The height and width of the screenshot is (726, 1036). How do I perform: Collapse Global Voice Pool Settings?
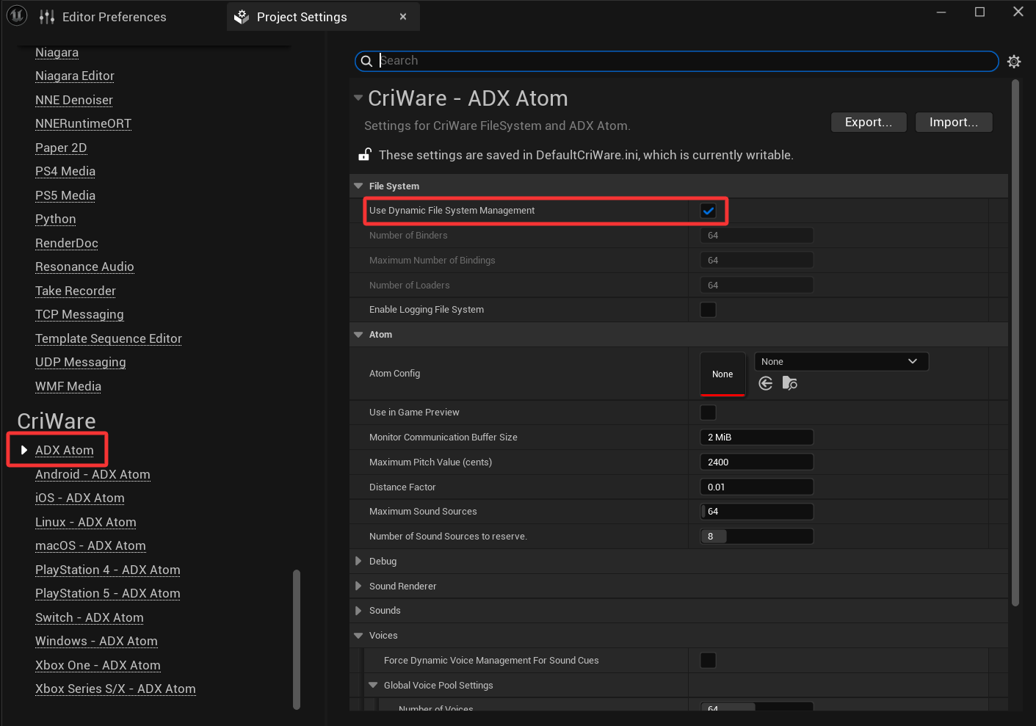click(x=373, y=686)
